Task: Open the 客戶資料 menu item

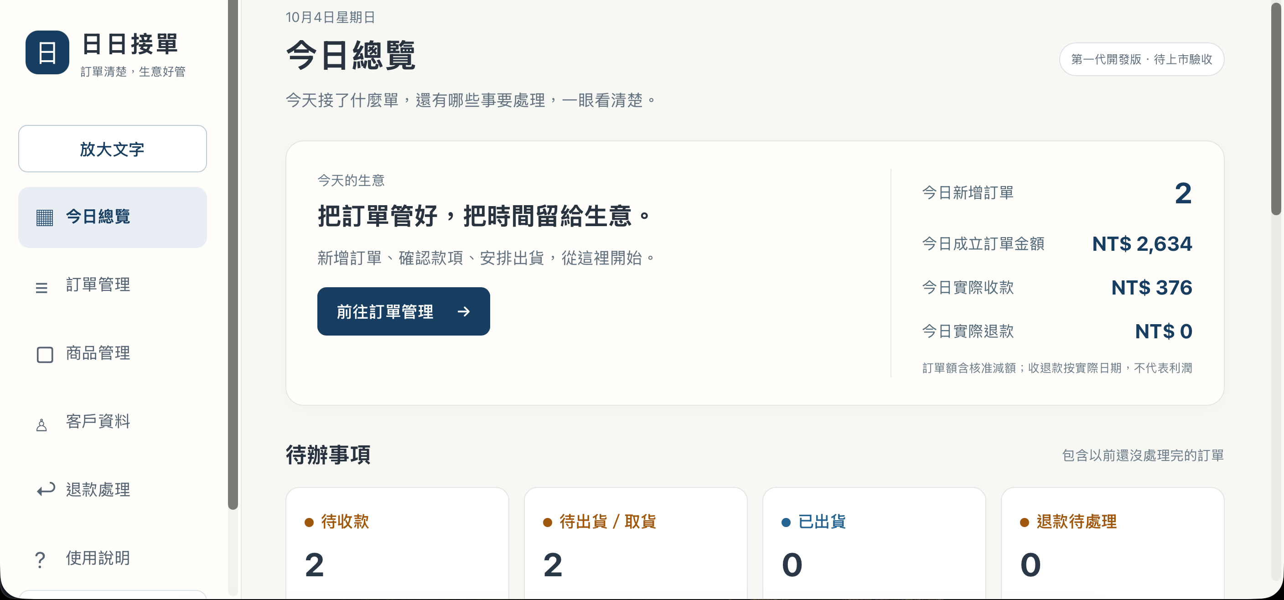Action: tap(112, 422)
